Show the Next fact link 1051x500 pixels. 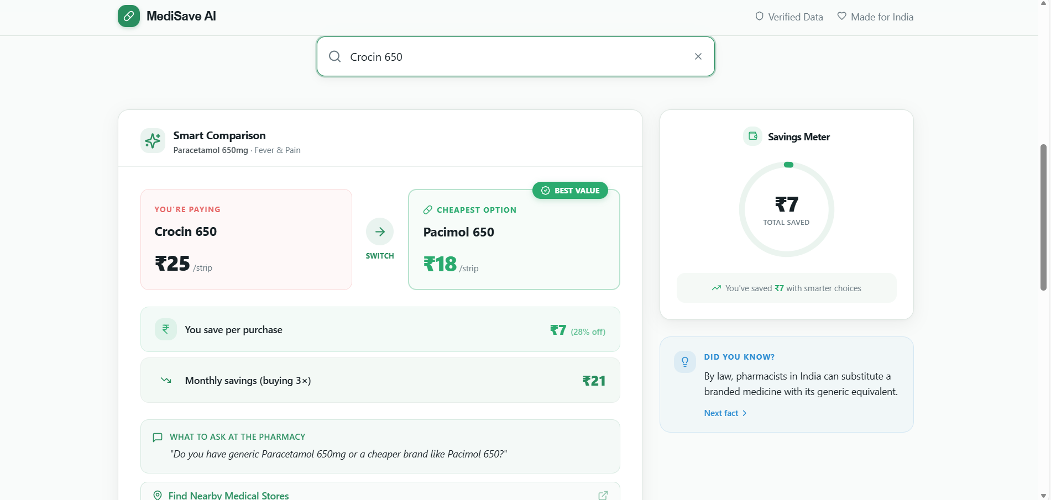click(x=725, y=413)
